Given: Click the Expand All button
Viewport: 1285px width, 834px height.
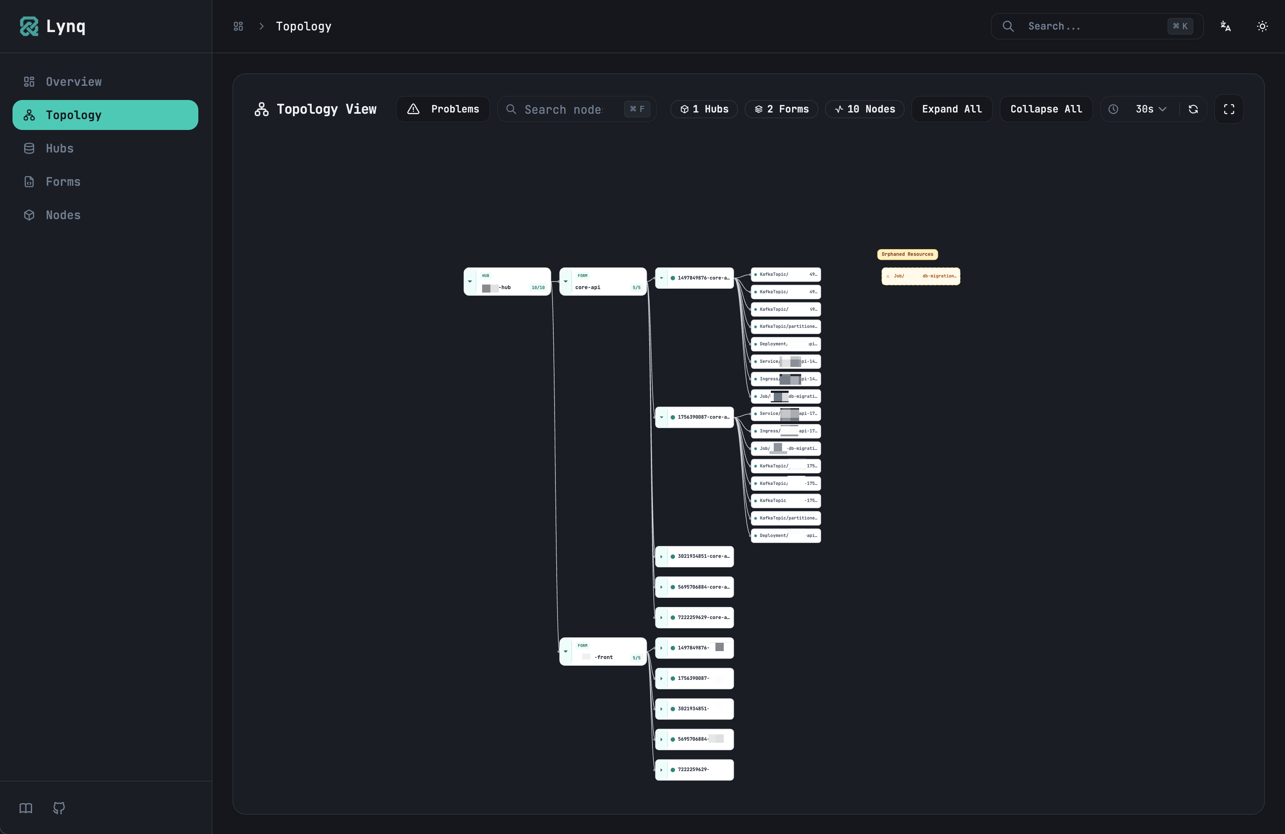Looking at the screenshot, I should (952, 108).
